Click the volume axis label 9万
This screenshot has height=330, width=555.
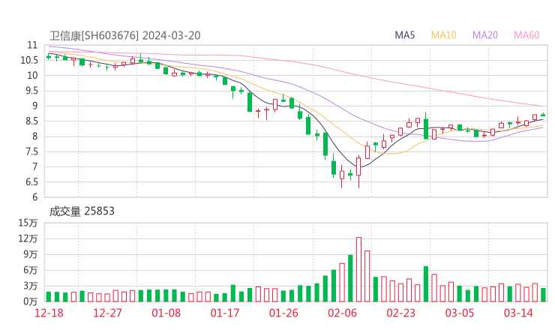tap(31, 254)
